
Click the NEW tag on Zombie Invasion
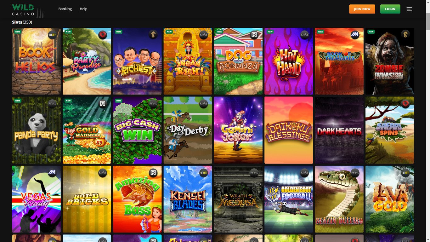pyautogui.click(x=371, y=32)
